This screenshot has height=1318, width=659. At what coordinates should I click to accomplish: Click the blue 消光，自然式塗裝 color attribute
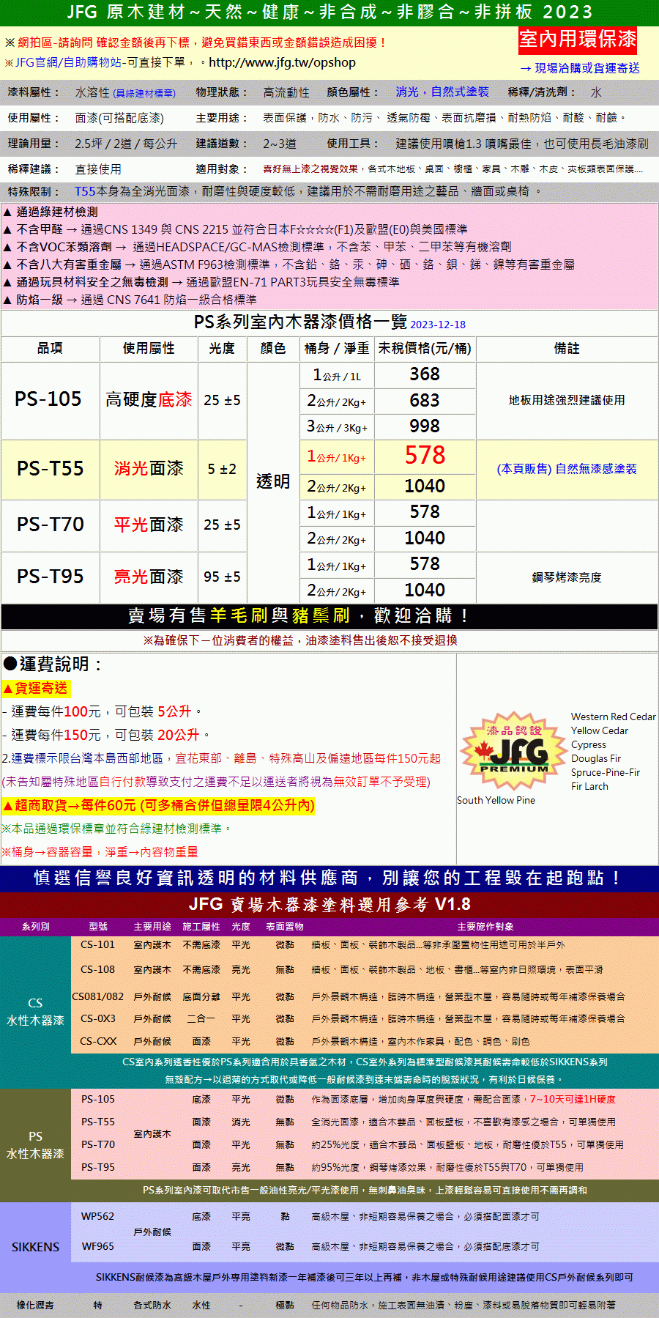pos(442,92)
